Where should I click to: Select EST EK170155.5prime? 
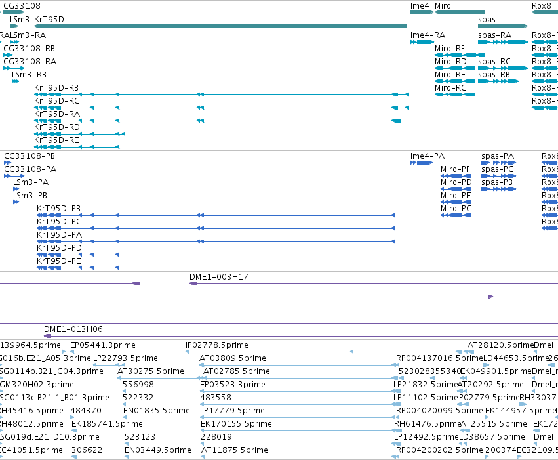[300, 431]
